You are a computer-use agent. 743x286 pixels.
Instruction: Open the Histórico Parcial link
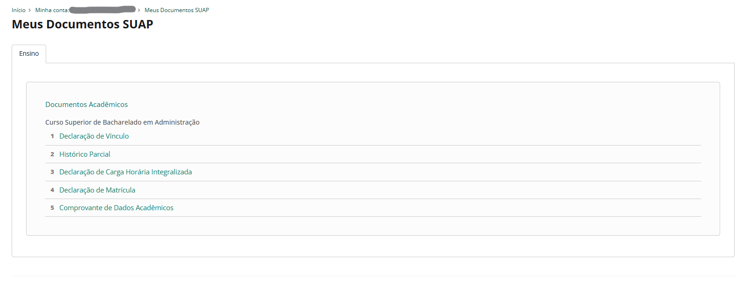pos(84,154)
